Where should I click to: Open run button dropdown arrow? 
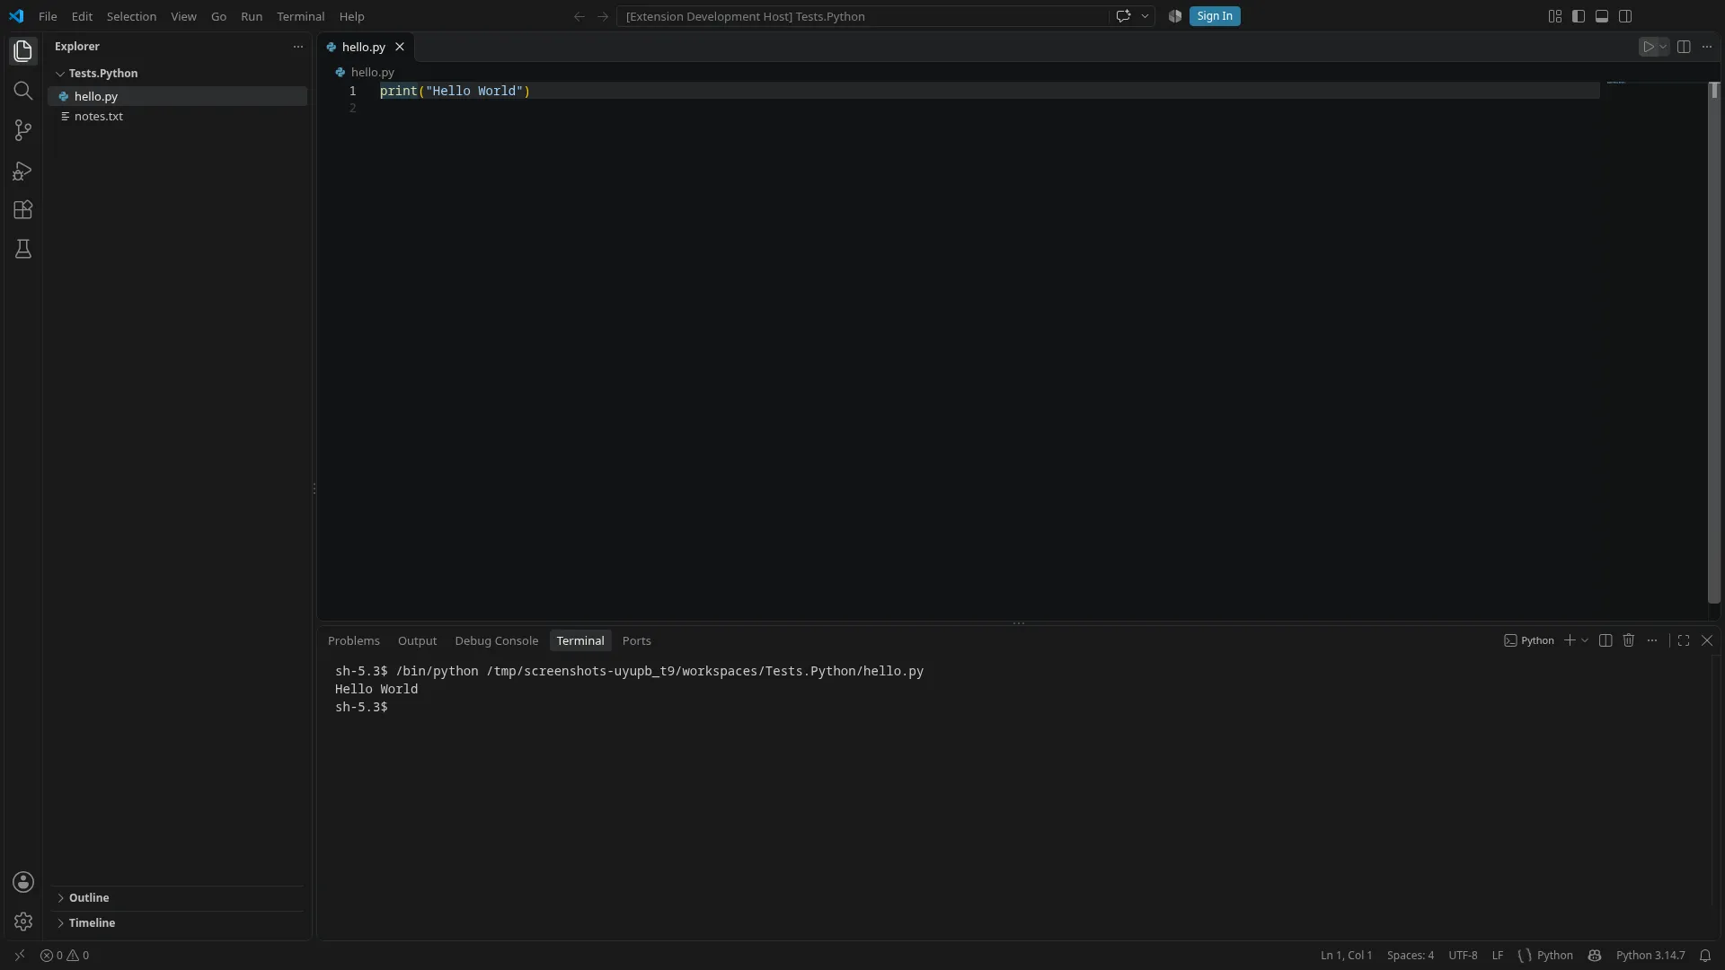1663,47
